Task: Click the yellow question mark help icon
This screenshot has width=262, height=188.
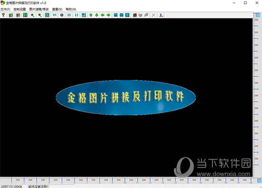Action: coord(3,15)
